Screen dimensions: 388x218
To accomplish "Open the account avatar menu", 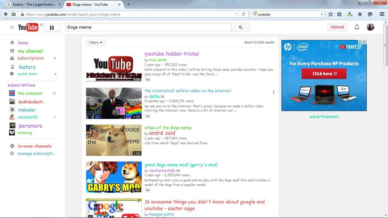I will tap(370, 27).
